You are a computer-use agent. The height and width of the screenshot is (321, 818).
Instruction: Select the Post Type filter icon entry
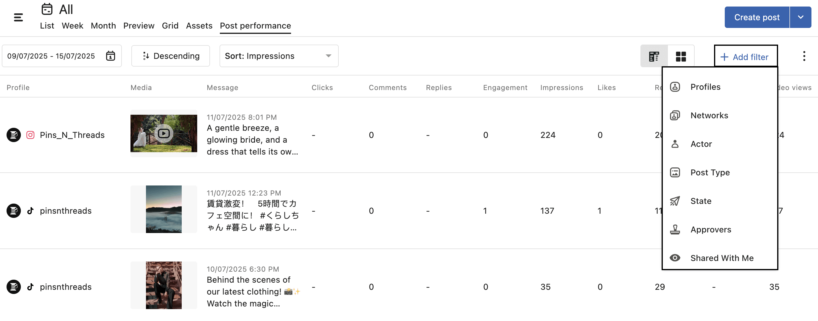tap(675, 172)
